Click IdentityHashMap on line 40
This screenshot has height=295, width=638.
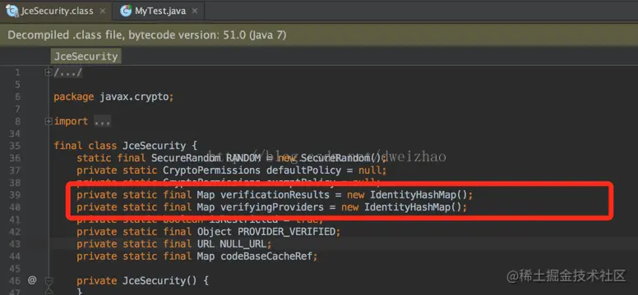coord(408,207)
